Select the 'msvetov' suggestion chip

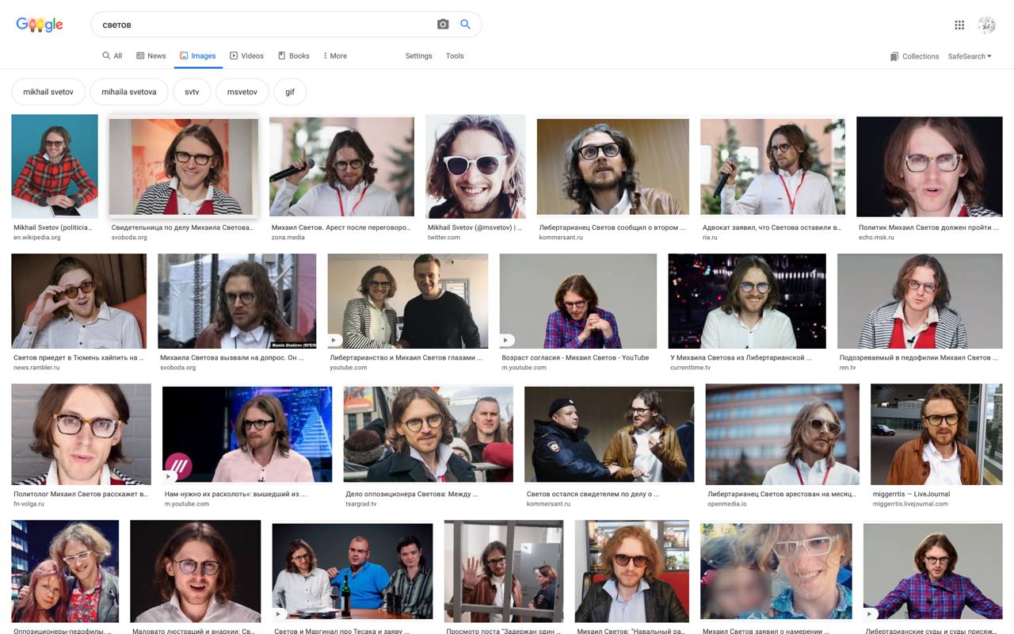[242, 92]
